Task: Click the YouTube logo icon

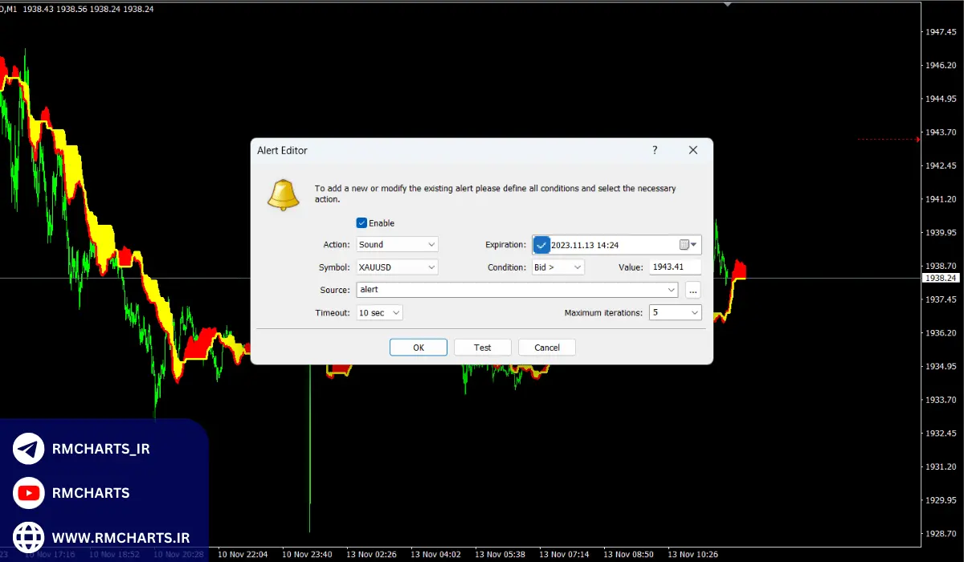Action: [29, 493]
